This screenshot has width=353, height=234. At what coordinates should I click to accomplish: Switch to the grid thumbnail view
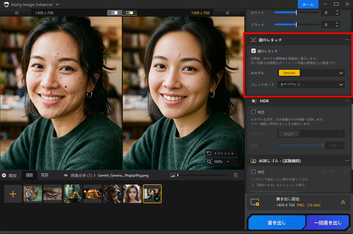(x=30, y=175)
